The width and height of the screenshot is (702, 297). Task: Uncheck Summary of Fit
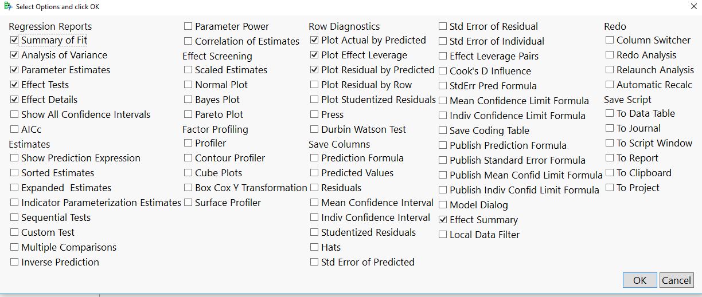tap(14, 41)
